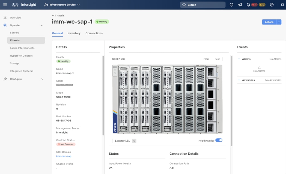Open the Actions dropdown arrow
Viewport: 286px width, 174px height.
pyautogui.click(x=279, y=22)
